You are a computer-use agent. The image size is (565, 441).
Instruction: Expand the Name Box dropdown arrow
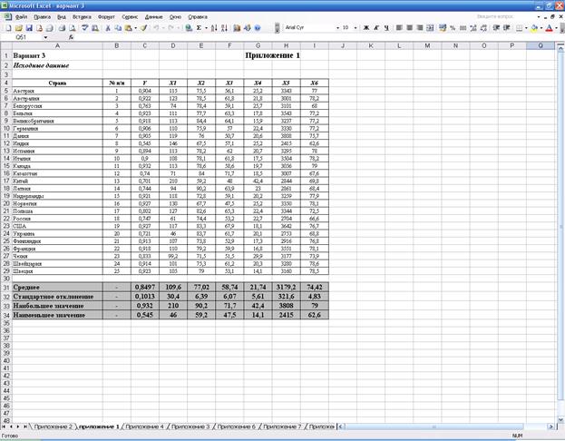click(x=45, y=37)
